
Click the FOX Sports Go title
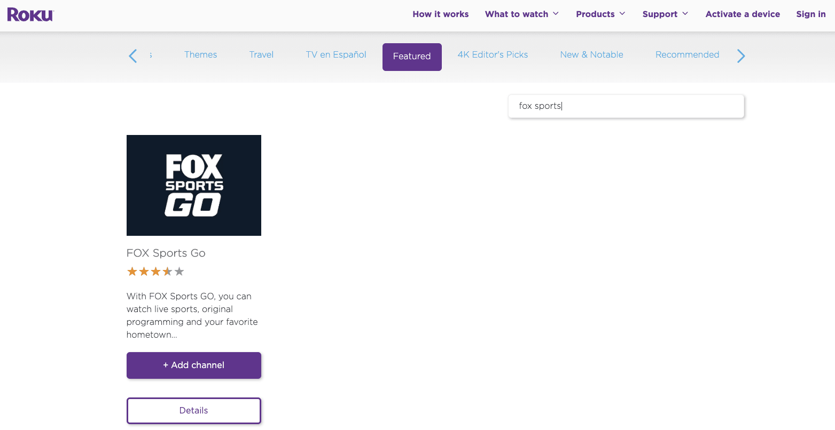pyautogui.click(x=166, y=253)
